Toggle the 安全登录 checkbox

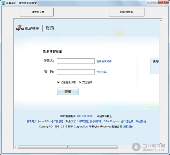[80, 82]
